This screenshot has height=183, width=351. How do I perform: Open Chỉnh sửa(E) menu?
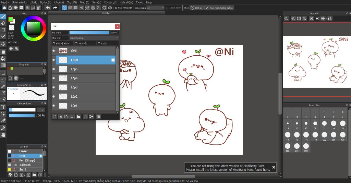click(x=19, y=2)
